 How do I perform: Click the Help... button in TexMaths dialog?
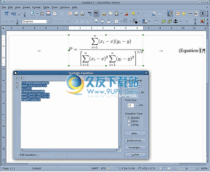135,133
